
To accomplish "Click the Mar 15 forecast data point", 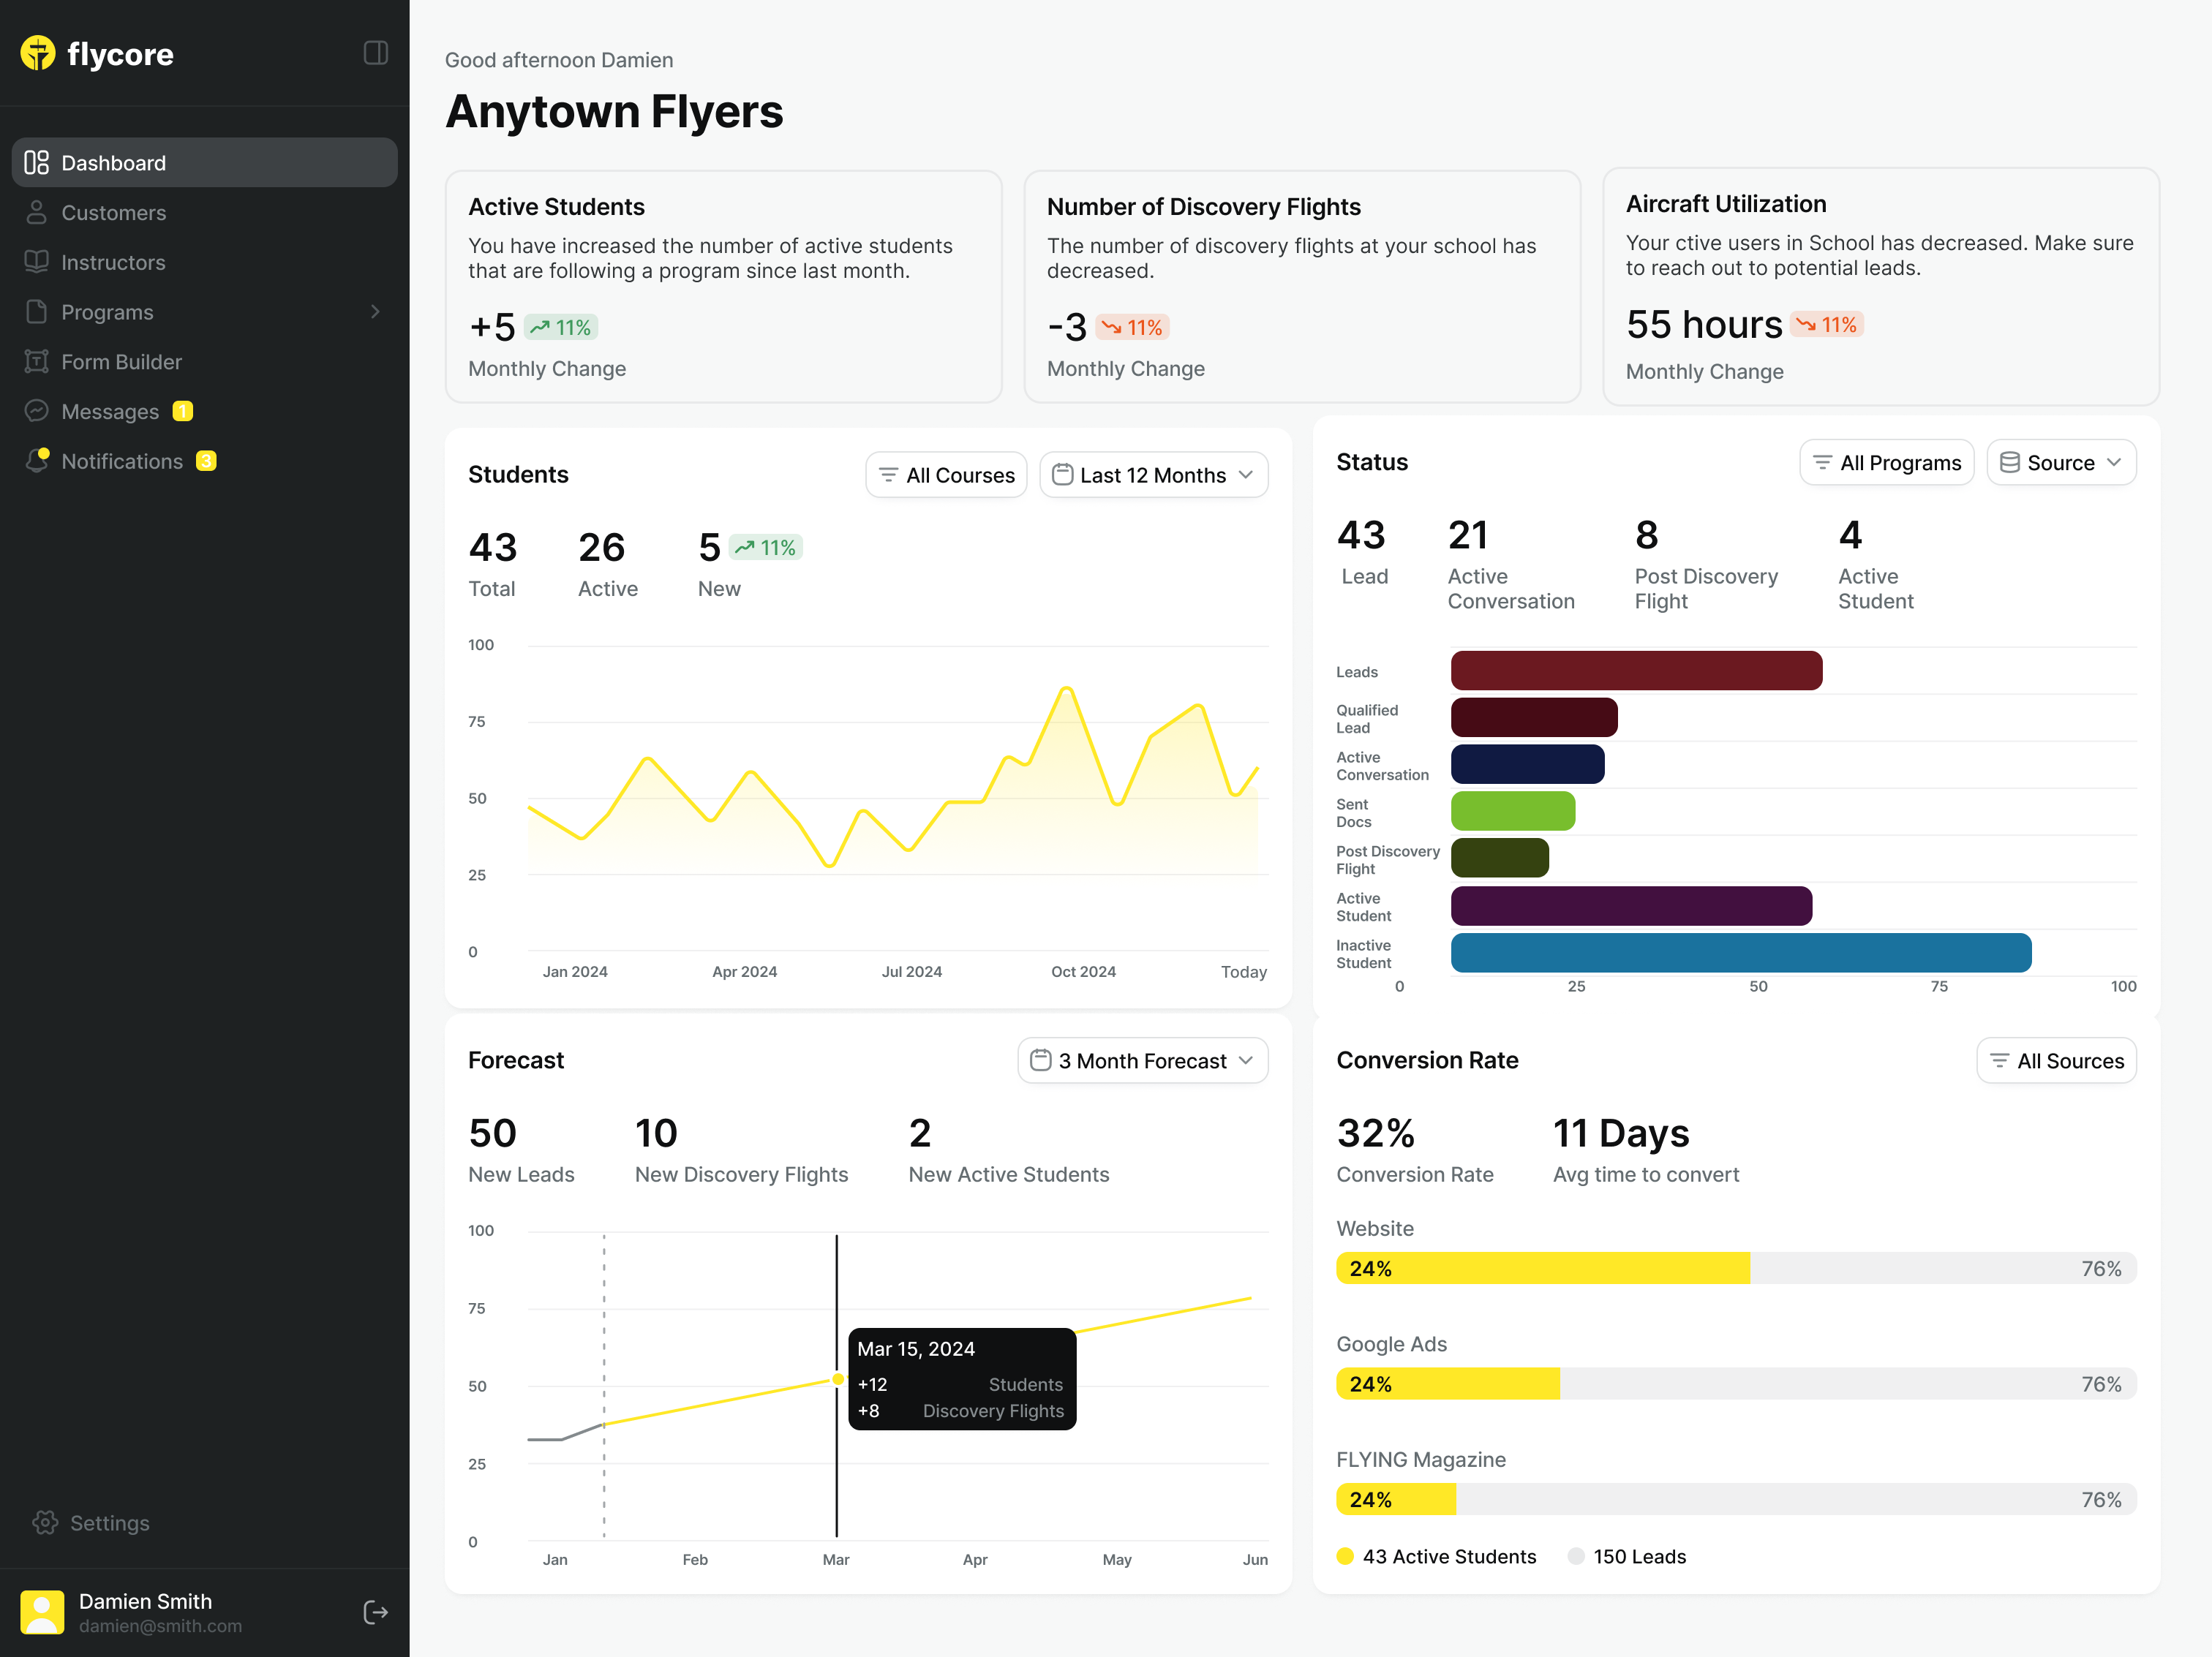I will click(837, 1379).
